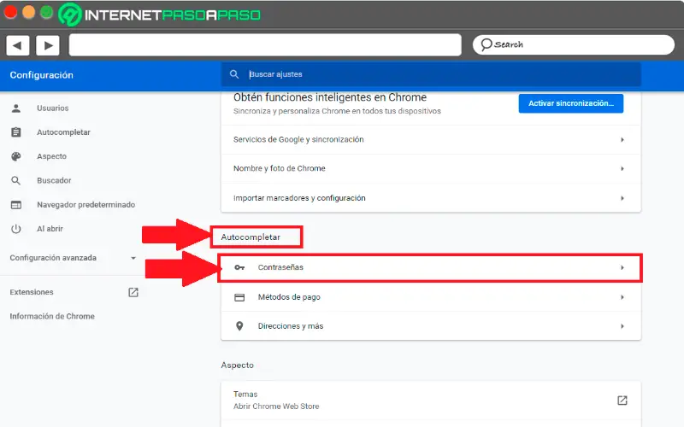The width and height of the screenshot is (684, 427).
Task: Open the Métodos de pago chevron
Action: [622, 297]
